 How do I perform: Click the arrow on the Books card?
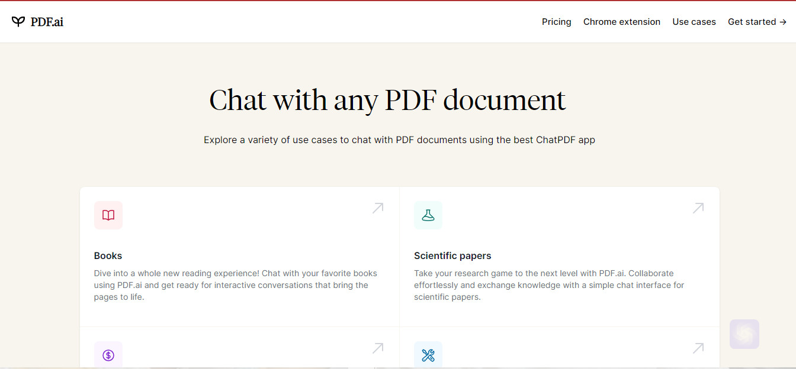[378, 208]
